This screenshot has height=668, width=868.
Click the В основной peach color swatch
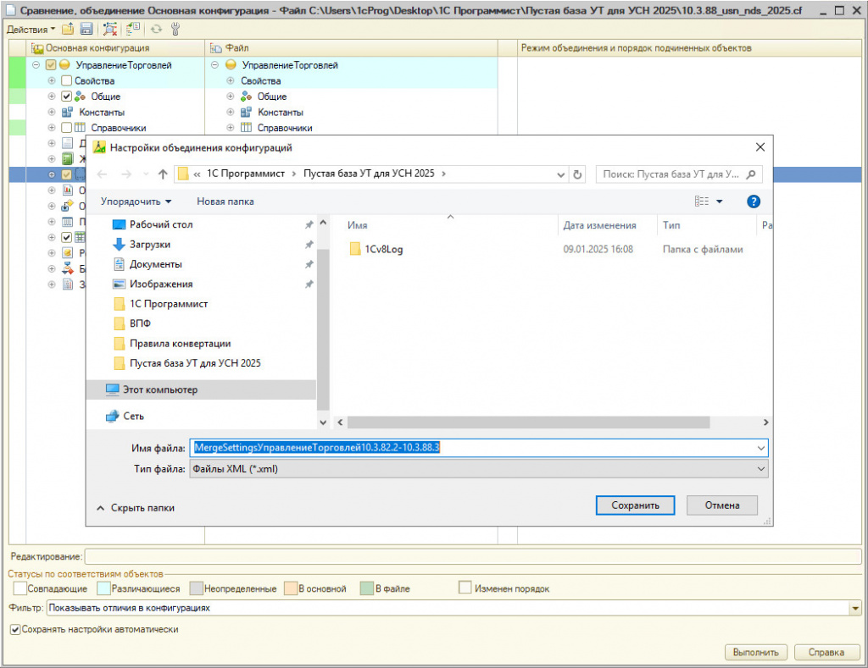291,588
